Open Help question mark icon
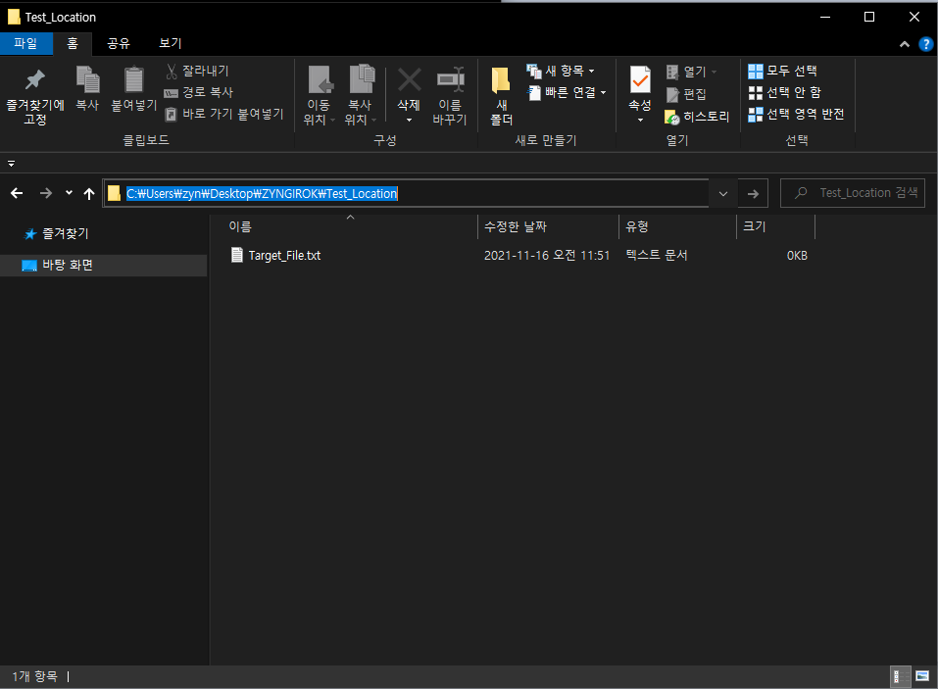Image resolution: width=938 pixels, height=689 pixels. pos(925,44)
